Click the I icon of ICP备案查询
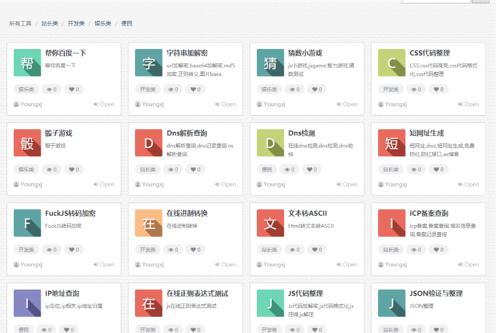 pos(391,223)
